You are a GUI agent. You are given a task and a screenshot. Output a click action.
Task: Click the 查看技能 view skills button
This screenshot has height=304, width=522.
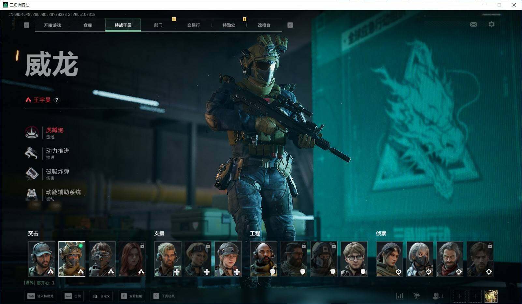tap(132, 296)
